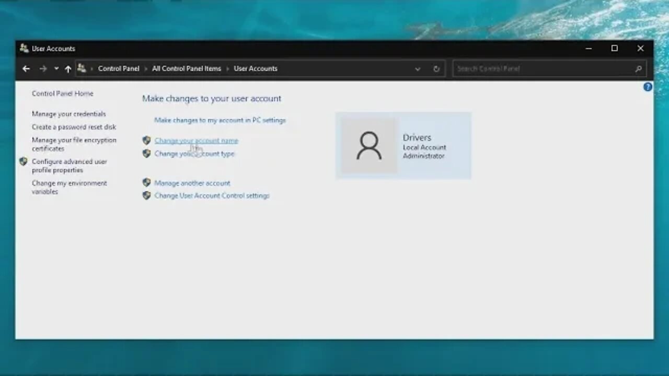Click the User Accounts title bar icon
Image resolution: width=669 pixels, height=376 pixels.
click(24, 48)
